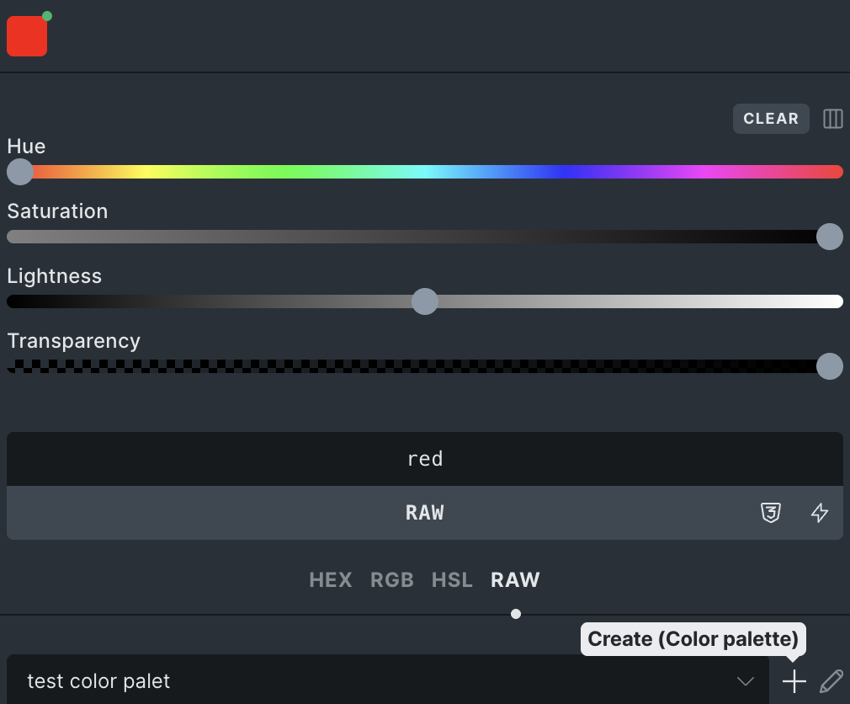The width and height of the screenshot is (850, 704).
Task: Switch to the RGB format tab
Action: 392,580
